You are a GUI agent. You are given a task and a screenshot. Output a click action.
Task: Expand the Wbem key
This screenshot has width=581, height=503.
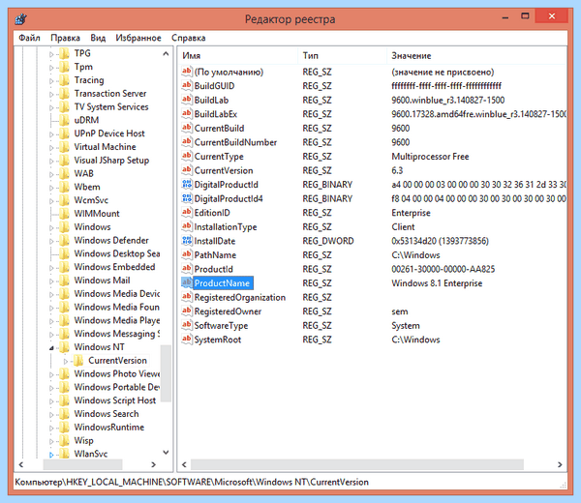tap(51, 188)
